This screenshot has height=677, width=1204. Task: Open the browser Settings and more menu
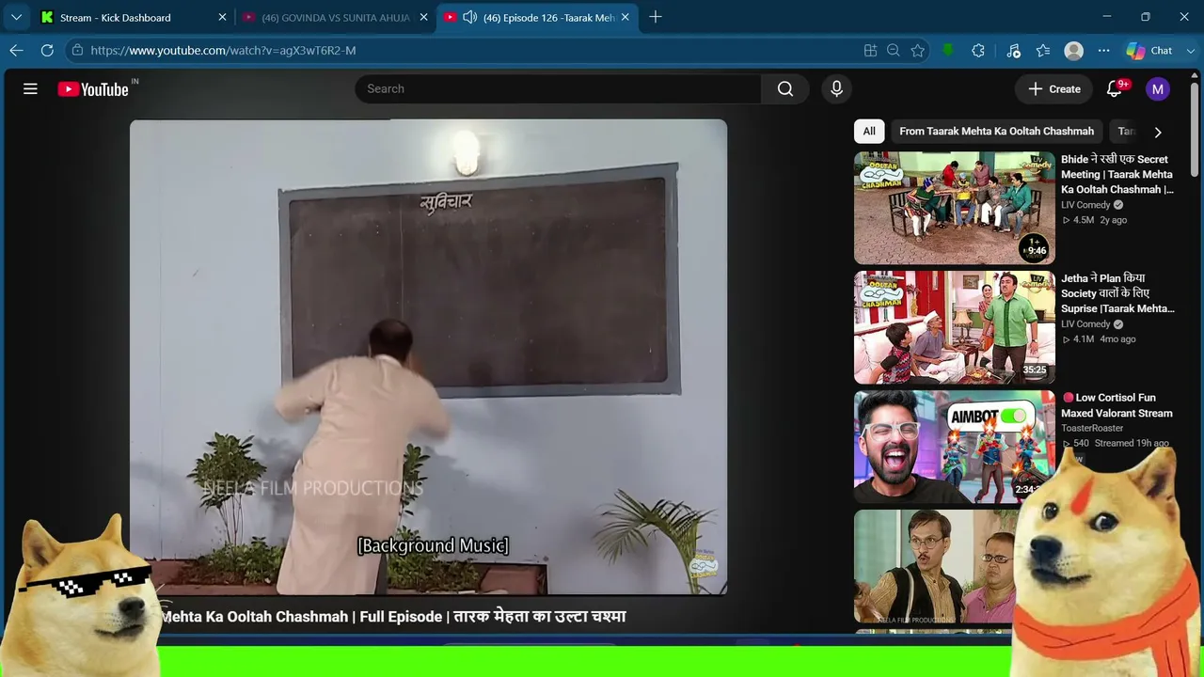point(1103,51)
